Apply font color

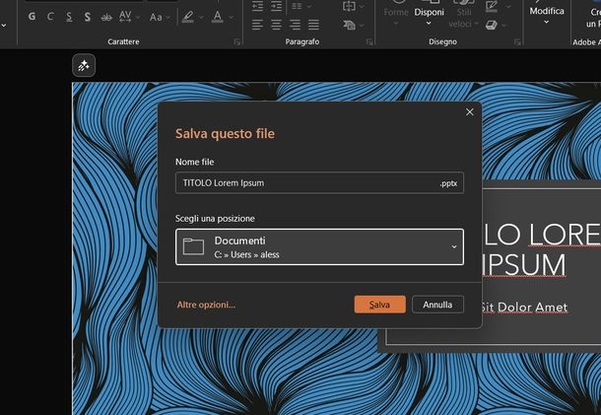point(218,17)
